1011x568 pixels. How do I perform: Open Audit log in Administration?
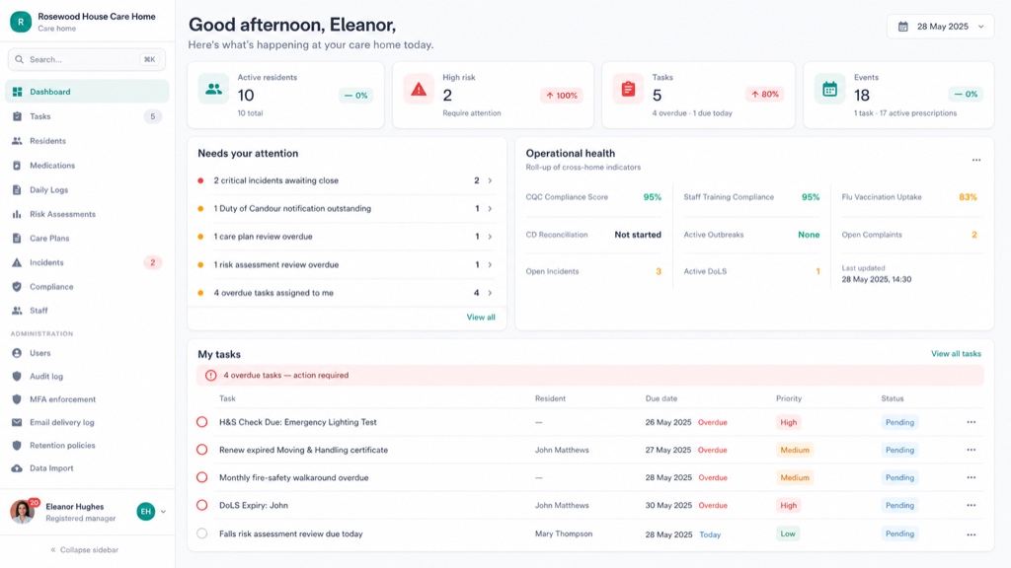[x=87, y=376]
